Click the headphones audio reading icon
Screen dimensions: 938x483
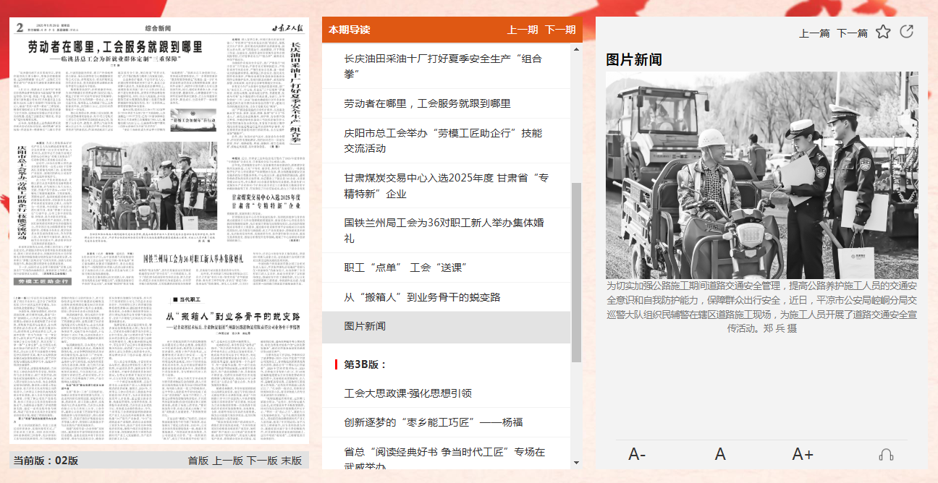click(x=886, y=454)
